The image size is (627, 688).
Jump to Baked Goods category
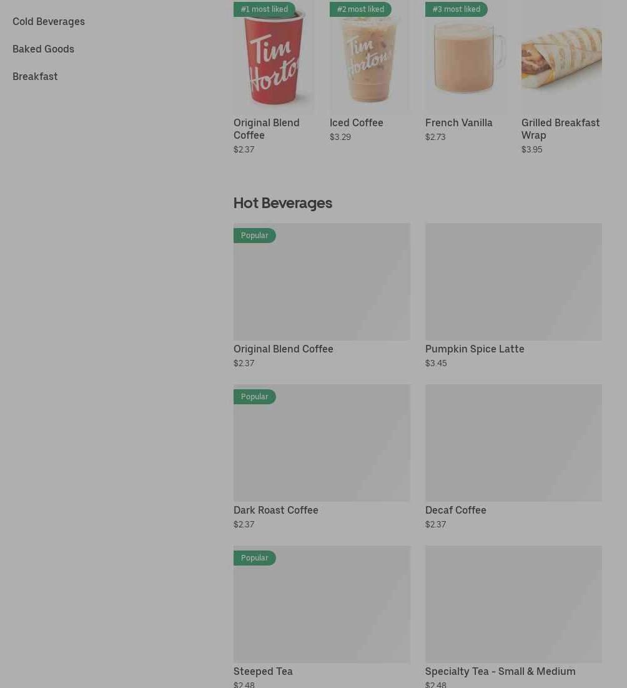[x=44, y=49]
